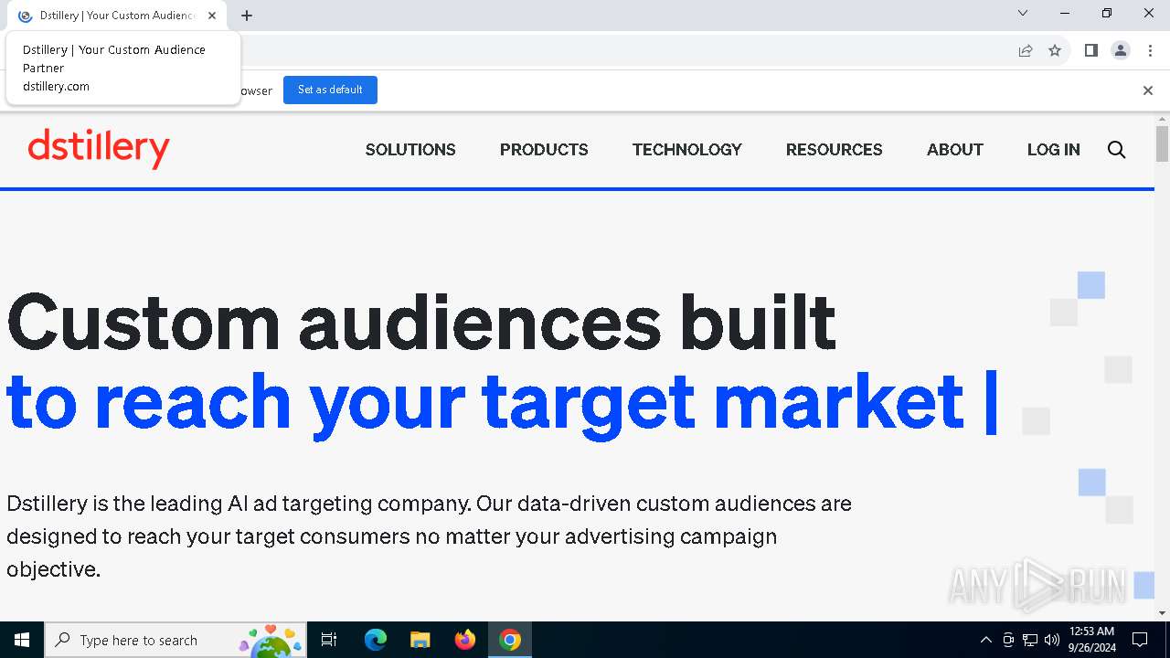Open the PRODUCTS menu
The height and width of the screenshot is (658, 1170).
coord(544,150)
